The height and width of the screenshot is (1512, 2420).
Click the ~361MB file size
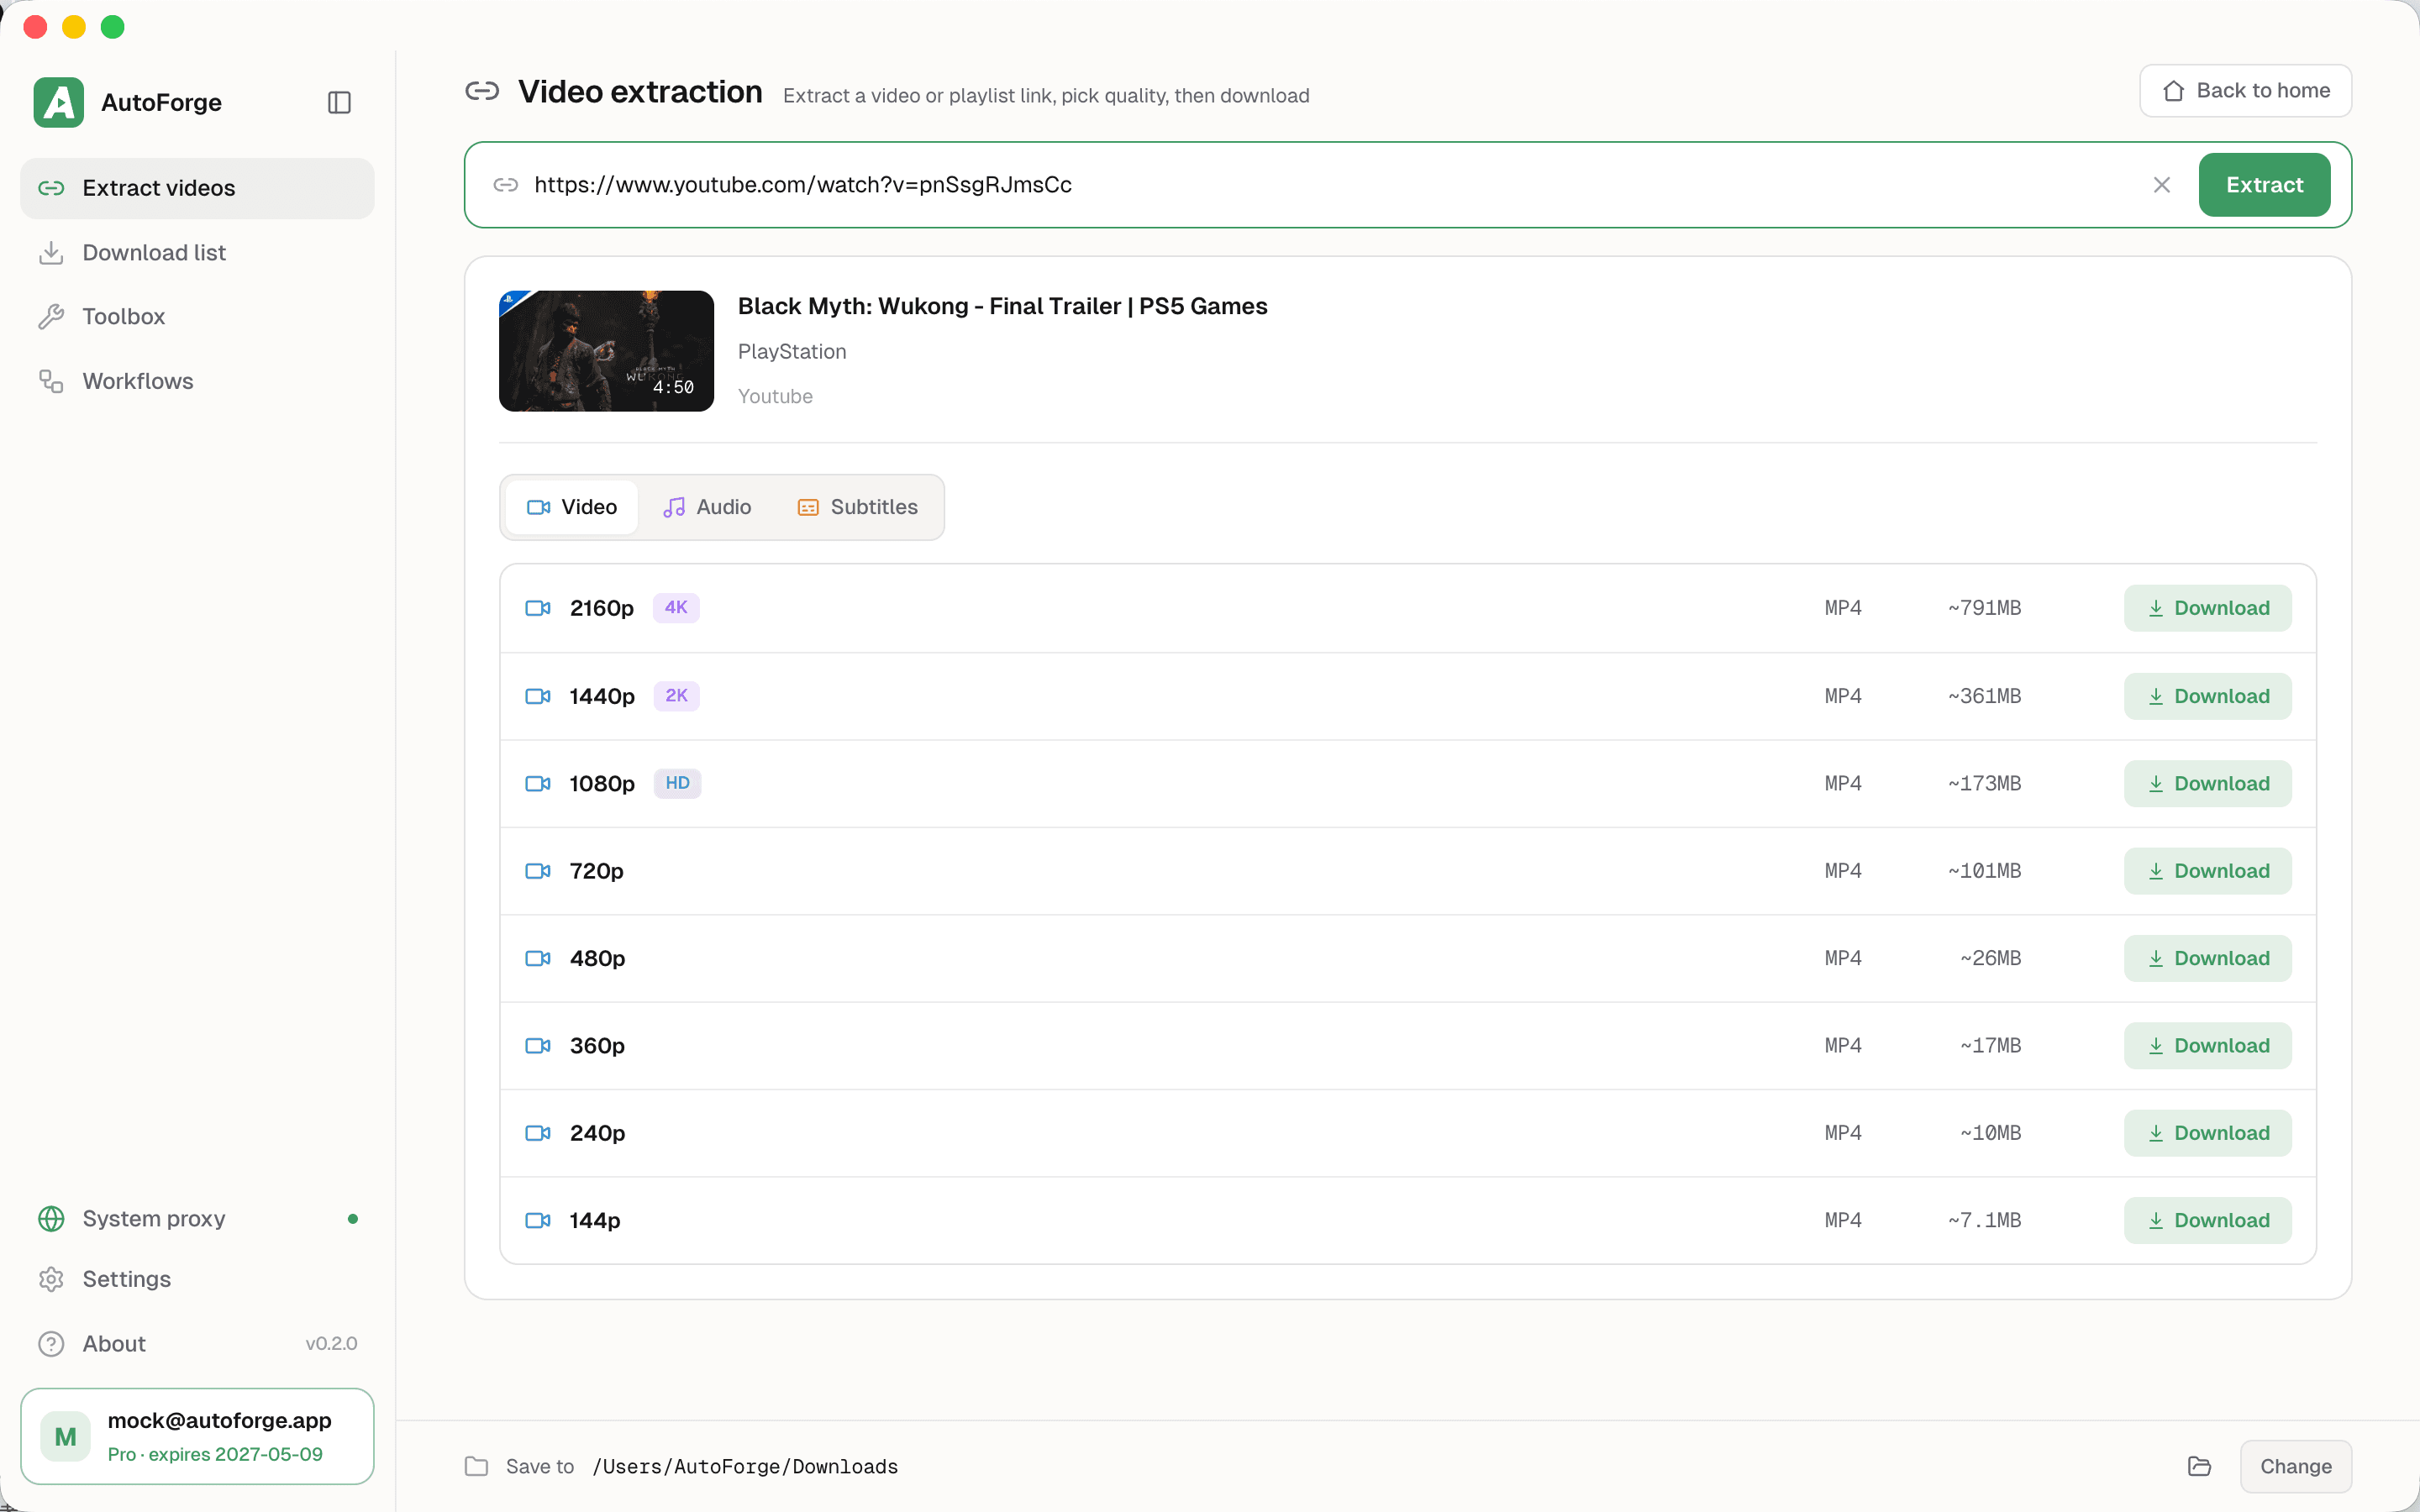point(1984,696)
